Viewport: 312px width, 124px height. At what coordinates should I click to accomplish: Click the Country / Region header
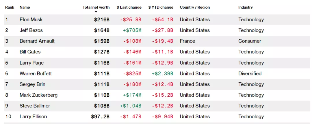click(x=195, y=7)
